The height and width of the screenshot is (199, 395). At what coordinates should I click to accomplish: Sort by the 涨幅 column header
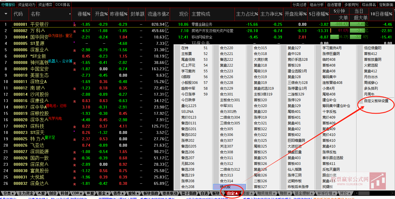point(84,14)
